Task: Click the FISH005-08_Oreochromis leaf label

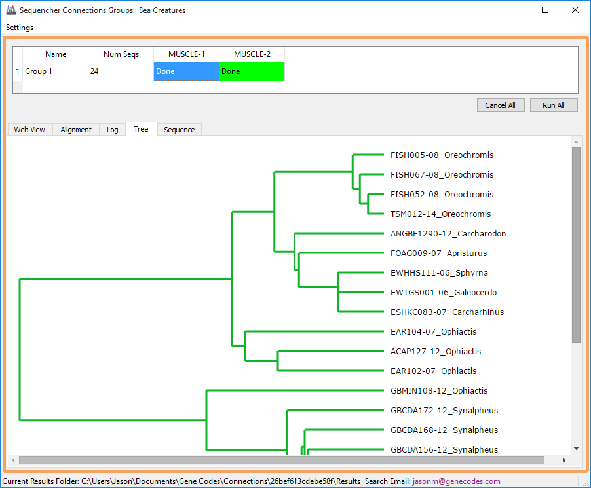Action: click(x=442, y=155)
